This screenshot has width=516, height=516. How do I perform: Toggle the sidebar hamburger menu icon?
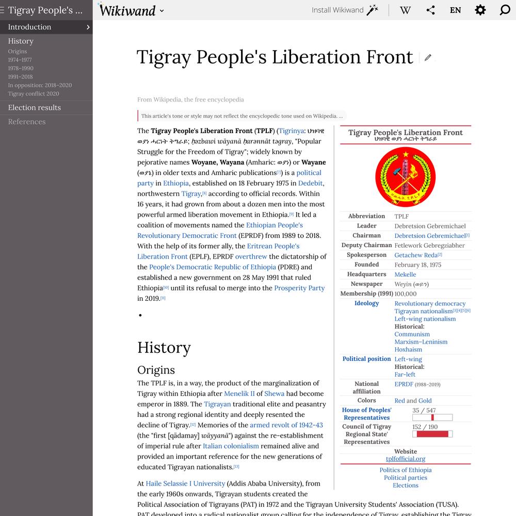pyautogui.click(x=2, y=10)
